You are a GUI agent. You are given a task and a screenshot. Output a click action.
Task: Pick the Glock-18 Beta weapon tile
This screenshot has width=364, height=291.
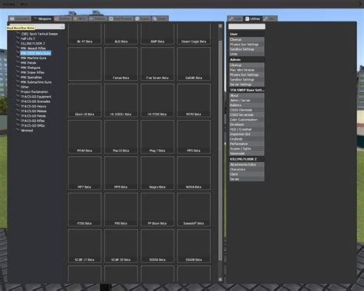point(84,101)
